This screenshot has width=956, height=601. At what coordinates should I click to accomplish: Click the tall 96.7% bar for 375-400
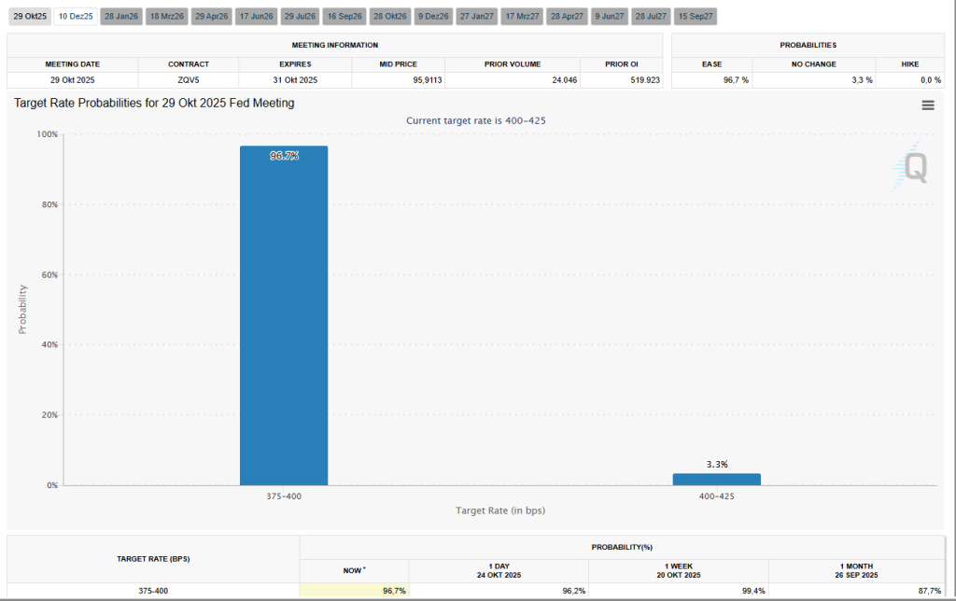coord(284,317)
